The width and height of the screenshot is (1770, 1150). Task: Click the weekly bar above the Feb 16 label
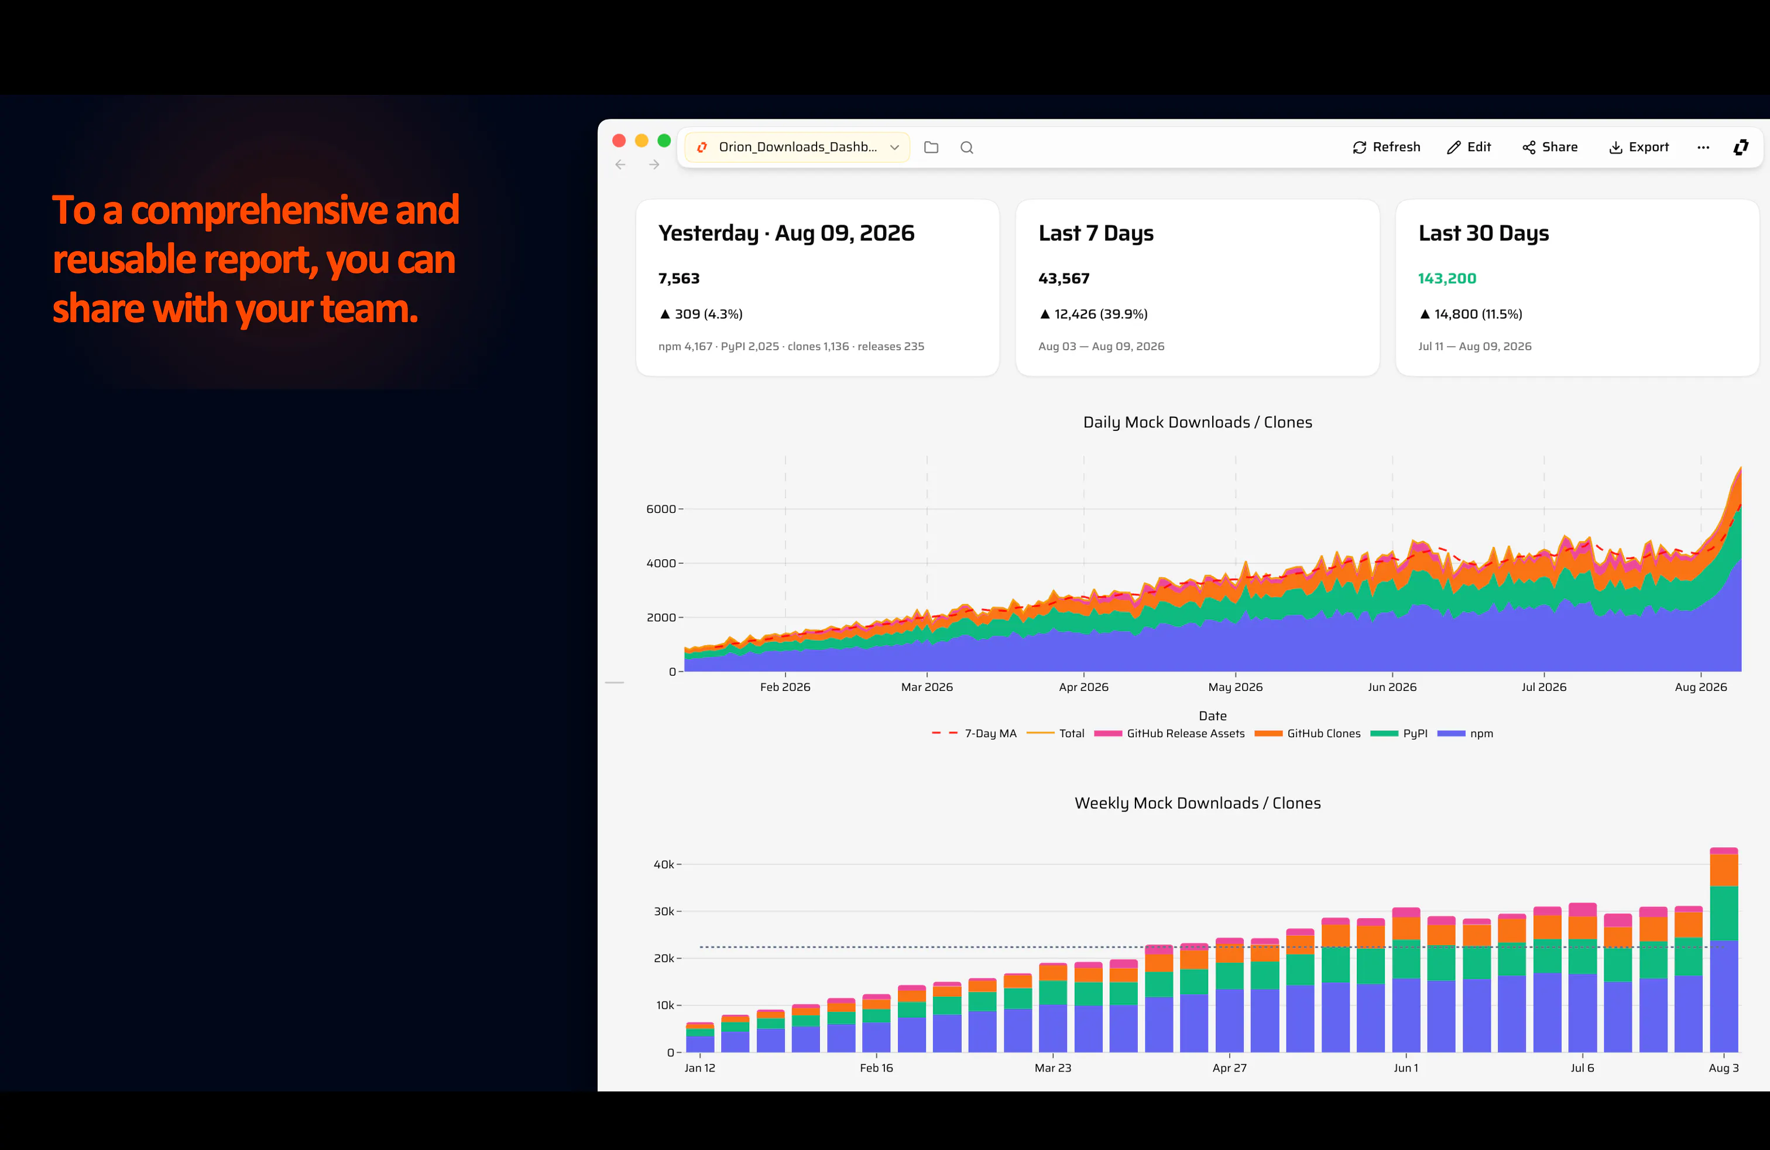click(877, 1024)
